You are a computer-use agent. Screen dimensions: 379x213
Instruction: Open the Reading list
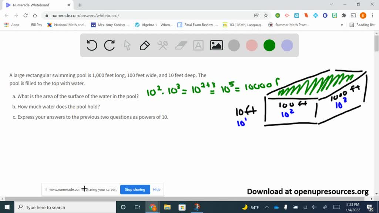tap(362, 25)
